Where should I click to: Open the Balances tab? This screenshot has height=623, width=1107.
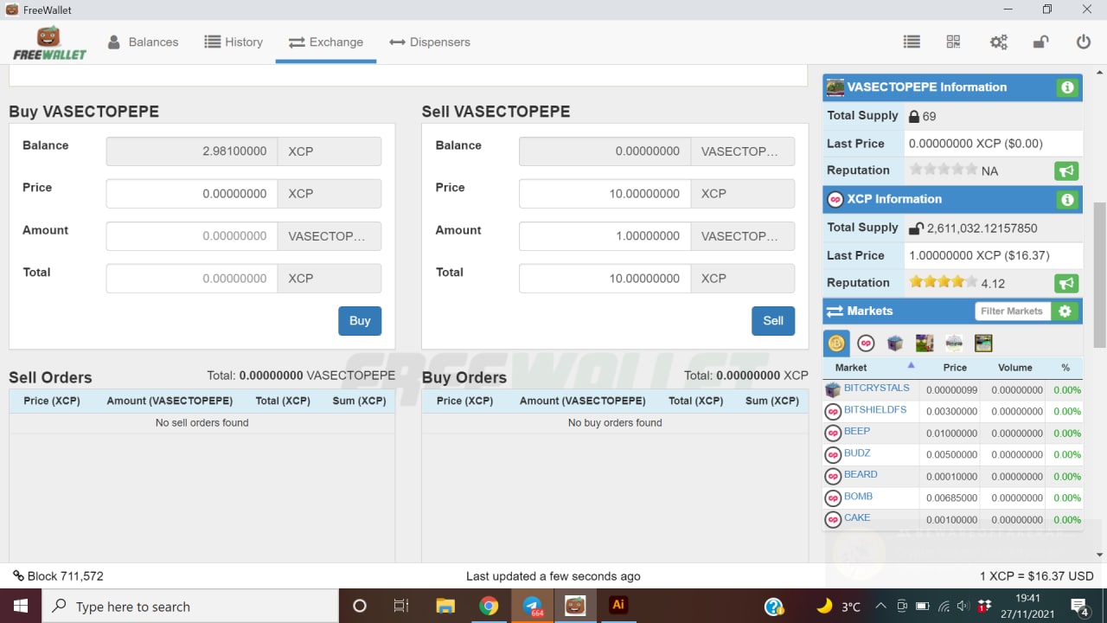click(143, 42)
